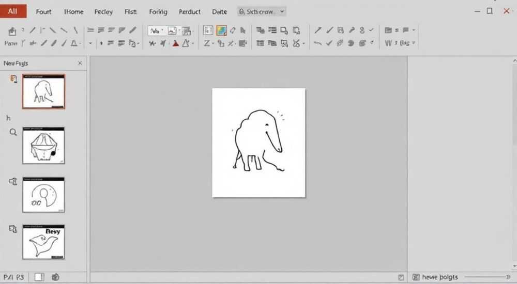The width and height of the screenshot is (517, 284).
Task: Toggle the normal view button in status bar
Action: point(39,277)
